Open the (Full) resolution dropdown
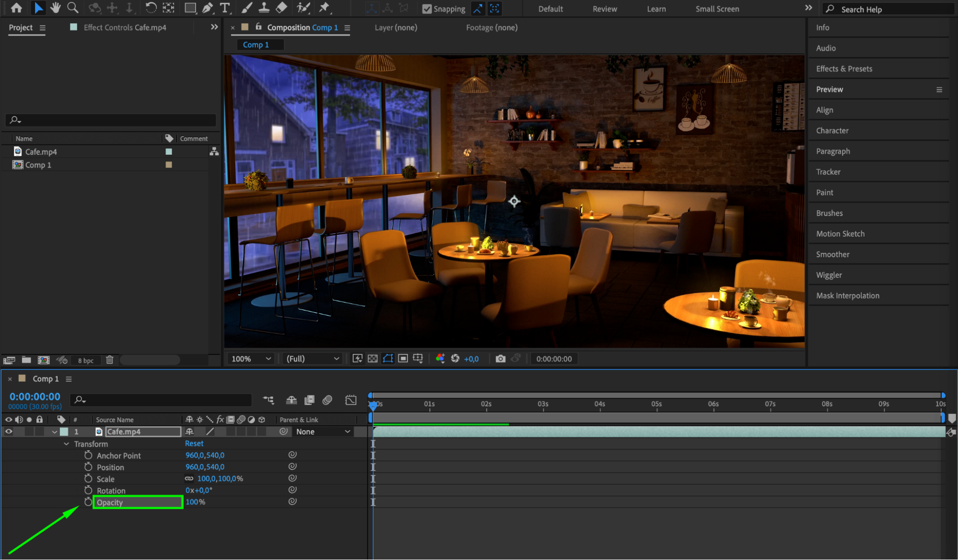 [312, 359]
